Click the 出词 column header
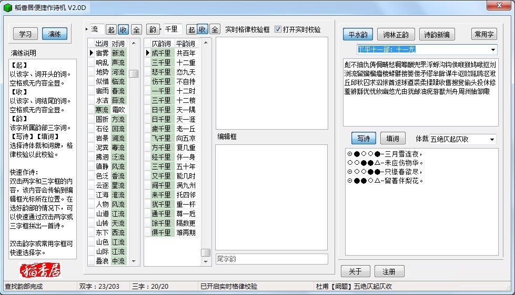Screen dimensions: 515x295 tap(102, 44)
